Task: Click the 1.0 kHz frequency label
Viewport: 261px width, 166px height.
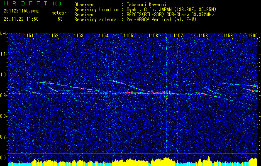Action: 3,75
